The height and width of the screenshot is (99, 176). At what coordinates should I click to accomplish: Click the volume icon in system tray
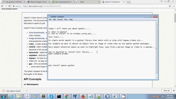tap(163, 97)
